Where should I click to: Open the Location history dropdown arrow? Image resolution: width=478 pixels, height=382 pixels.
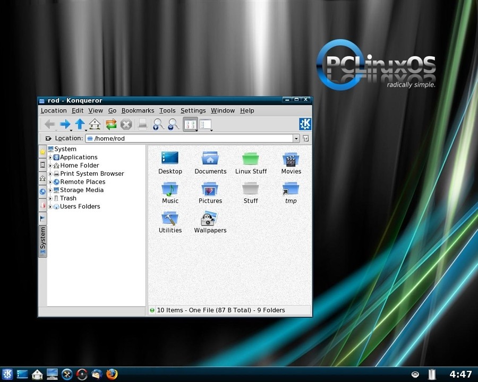coord(296,138)
